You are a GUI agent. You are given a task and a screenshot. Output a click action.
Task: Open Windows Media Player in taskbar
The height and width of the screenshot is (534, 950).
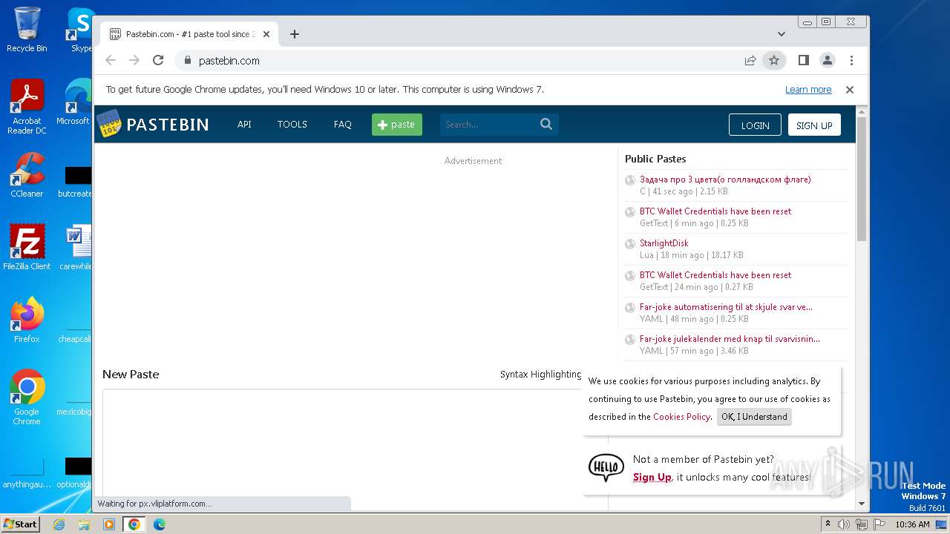(109, 524)
